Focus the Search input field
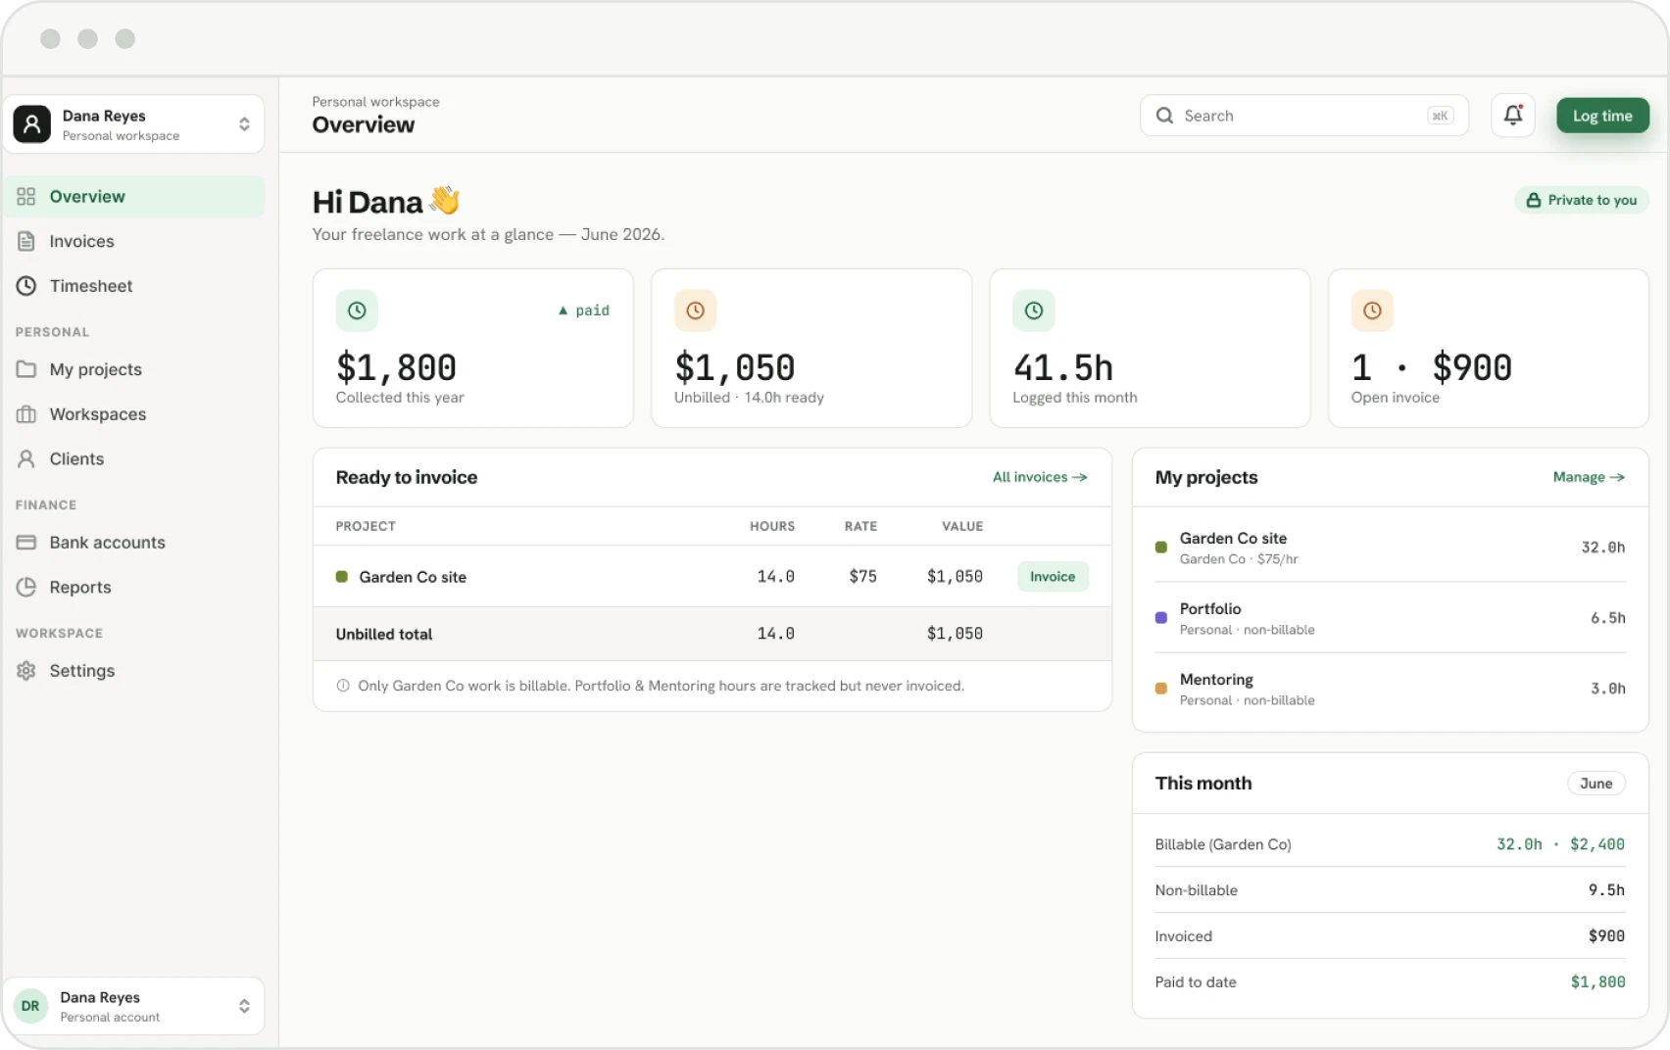Image resolution: width=1670 pixels, height=1050 pixels. (1304, 116)
